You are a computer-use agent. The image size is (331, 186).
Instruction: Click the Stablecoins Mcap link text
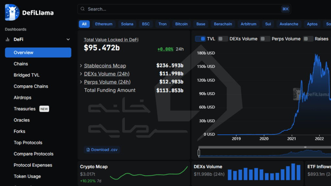point(105,66)
